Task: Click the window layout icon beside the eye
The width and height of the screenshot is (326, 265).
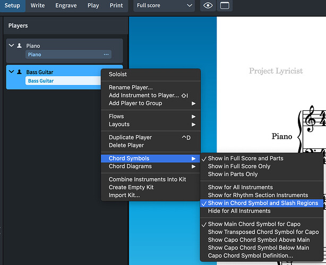Action: [x=225, y=5]
